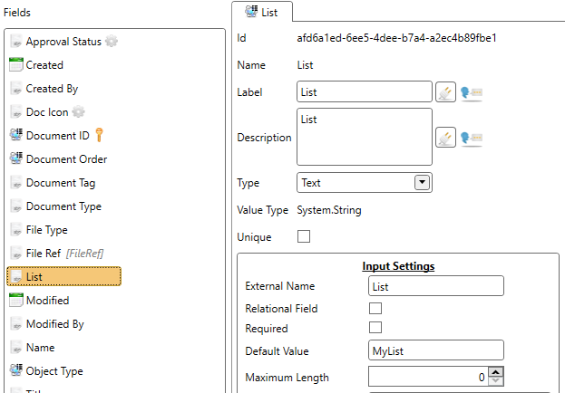This screenshot has height=393, width=565.
Task: Click the Document Order field icon
Action: pos(15,158)
